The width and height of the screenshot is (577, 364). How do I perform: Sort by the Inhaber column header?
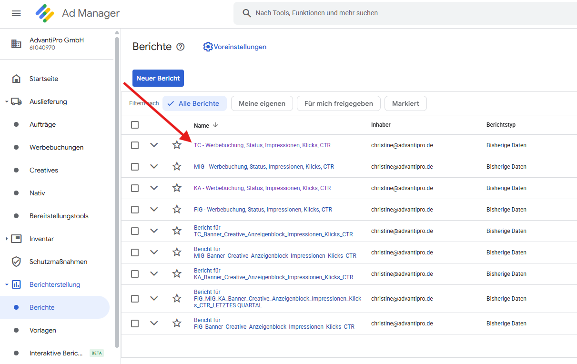381,125
